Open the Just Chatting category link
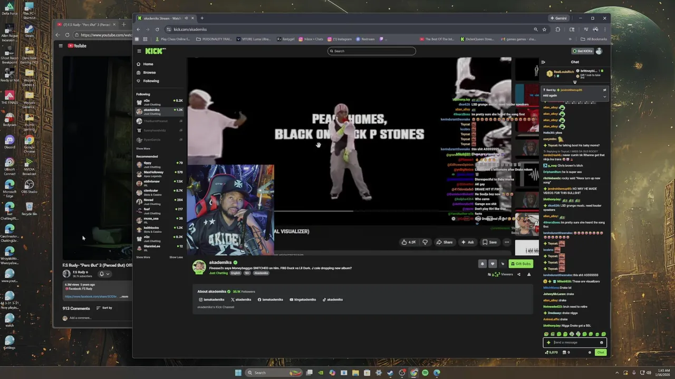Screen dimensions: 675x379 (x=218, y=273)
